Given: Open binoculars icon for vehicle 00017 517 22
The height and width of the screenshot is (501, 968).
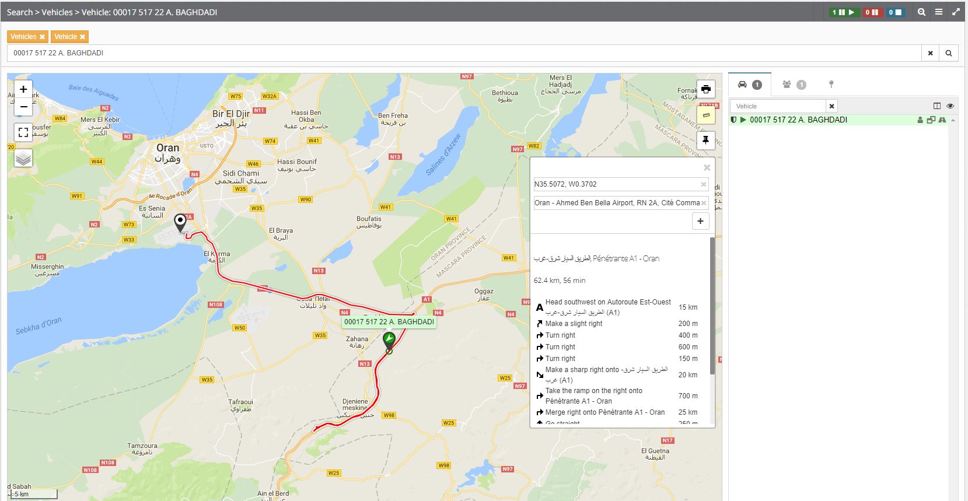Looking at the screenshot, I should [942, 120].
